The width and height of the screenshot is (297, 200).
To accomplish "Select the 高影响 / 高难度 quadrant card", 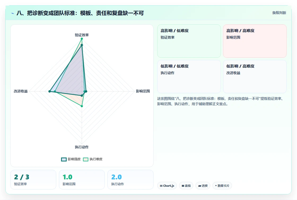I will (255, 41).
